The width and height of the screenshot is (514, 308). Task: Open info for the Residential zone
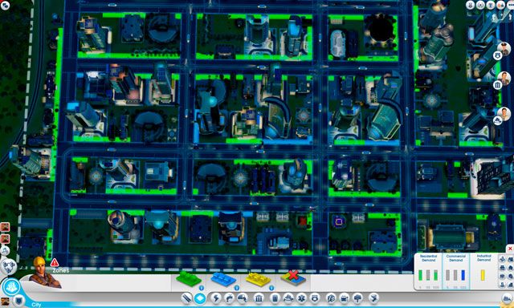pyautogui.click(x=202, y=288)
